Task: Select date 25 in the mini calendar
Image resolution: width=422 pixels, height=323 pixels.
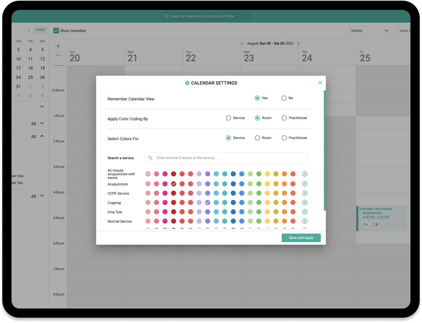Action: pos(30,77)
